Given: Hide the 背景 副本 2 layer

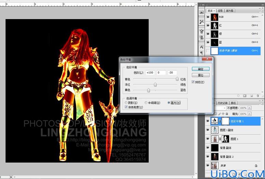Looking at the screenshot, I should click(x=208, y=157).
